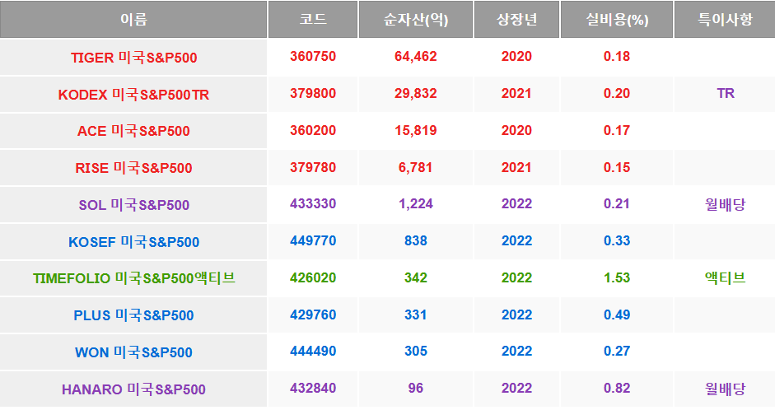Screen dimensions: 775x410
Task: Click expense ratio 0.33
Action: (617, 240)
